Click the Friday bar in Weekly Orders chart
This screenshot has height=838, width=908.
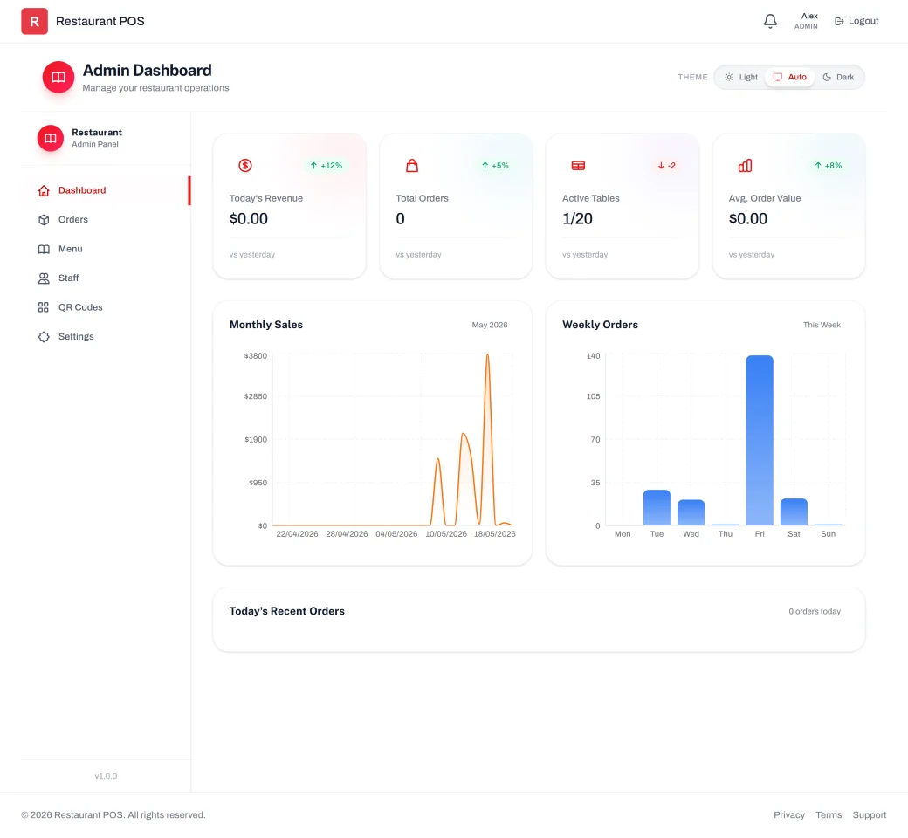(760, 440)
